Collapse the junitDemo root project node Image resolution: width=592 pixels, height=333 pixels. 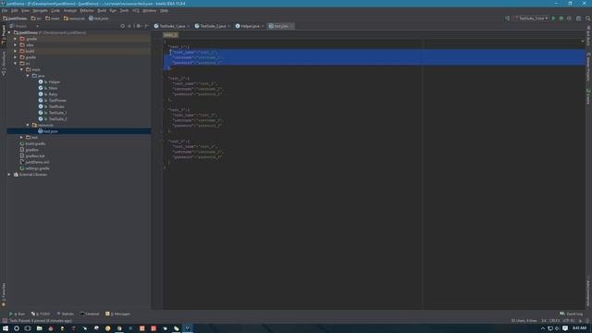9,32
